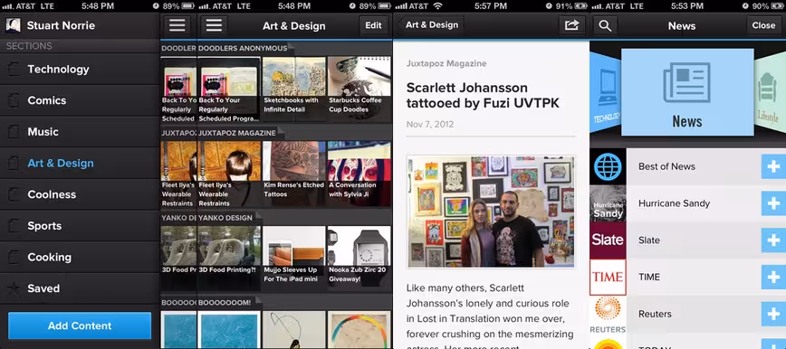786x349 pixels.
Task: Click the Add Content button
Action: pos(80,326)
